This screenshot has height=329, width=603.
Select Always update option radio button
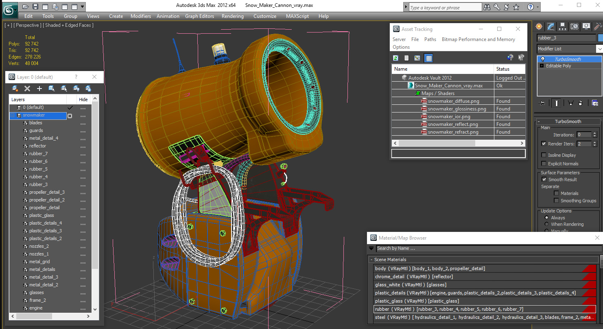[546, 218]
